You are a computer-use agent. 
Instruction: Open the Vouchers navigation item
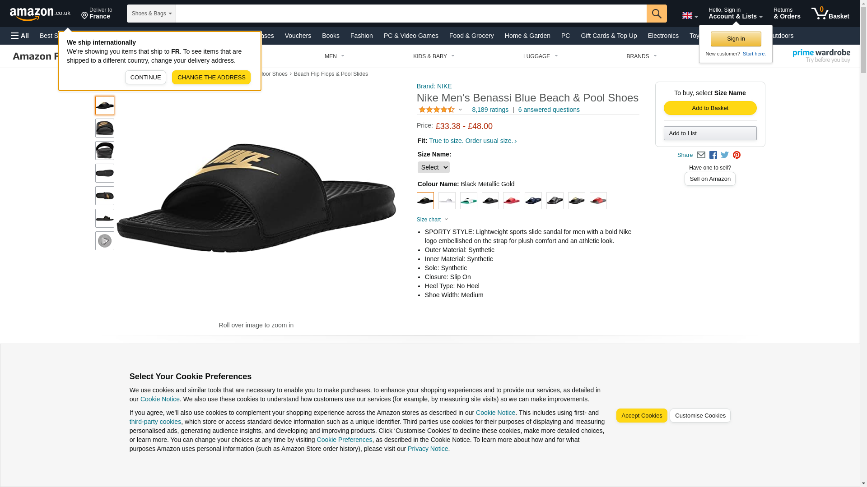click(298, 36)
